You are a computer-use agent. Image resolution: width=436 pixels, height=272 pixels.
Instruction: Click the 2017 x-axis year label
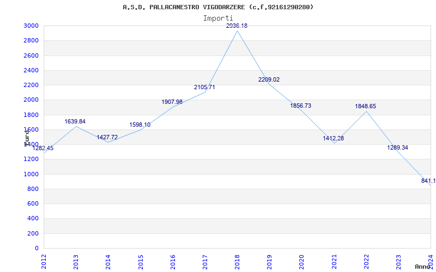pyautogui.click(x=205, y=262)
